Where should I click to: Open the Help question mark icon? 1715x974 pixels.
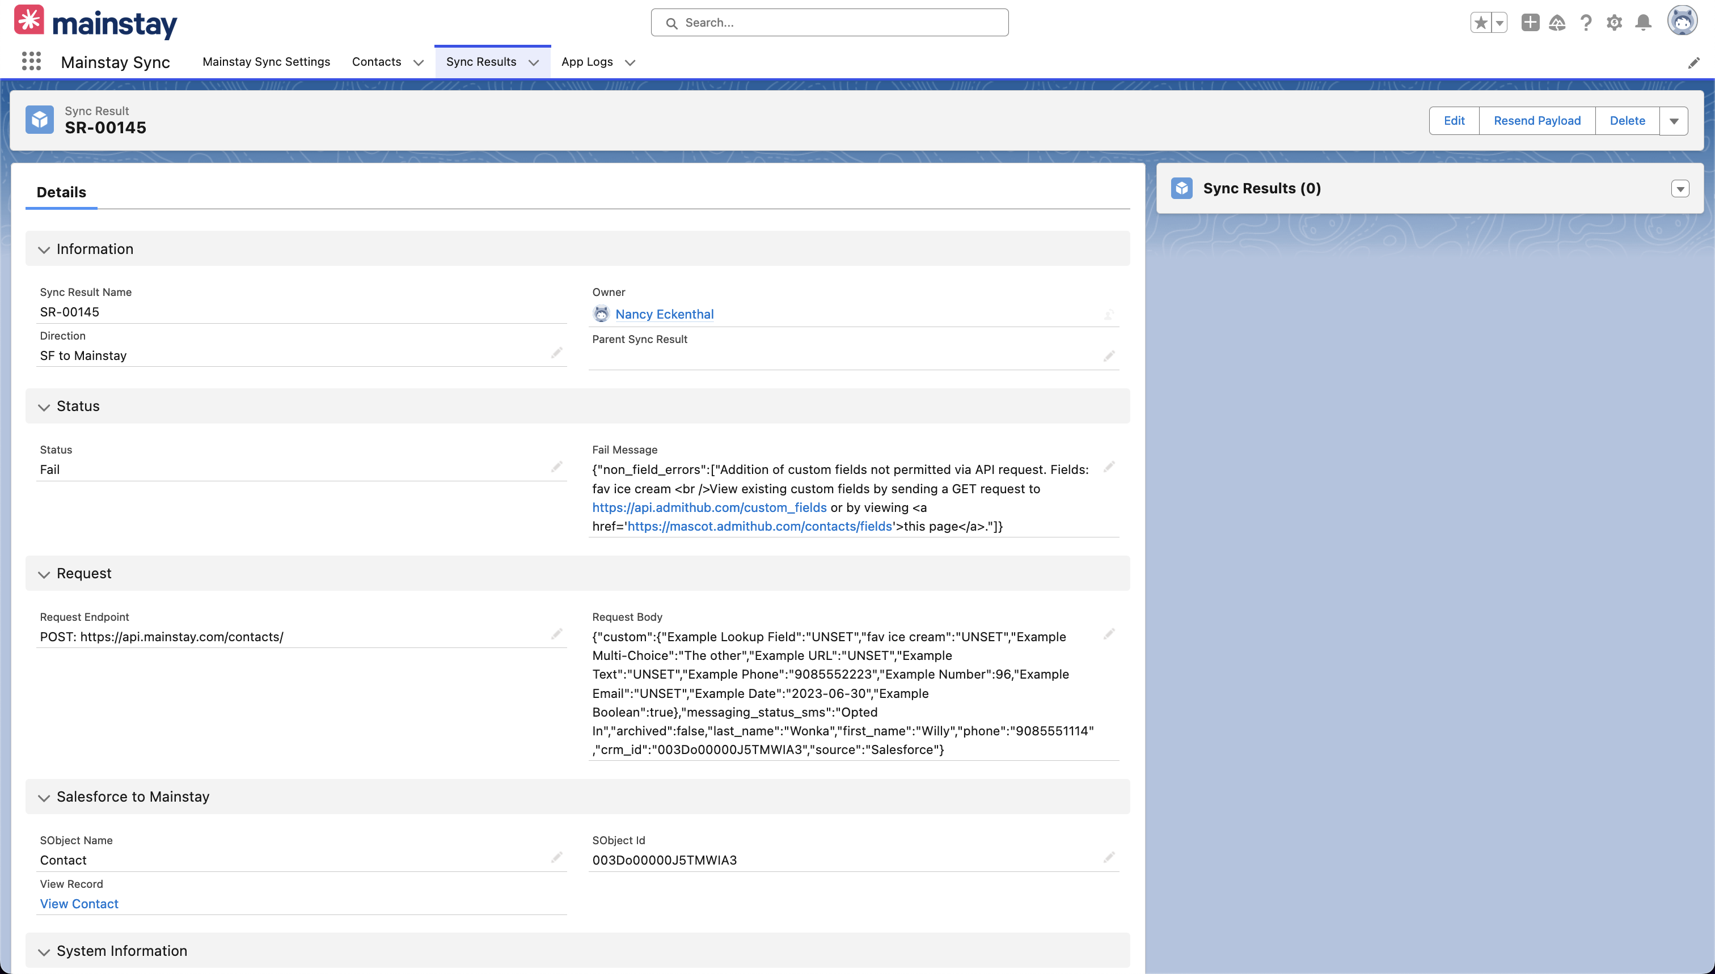1586,23
